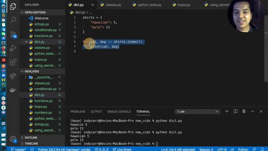Open the Output panel tab
The image size is (268, 151).
(96, 112)
